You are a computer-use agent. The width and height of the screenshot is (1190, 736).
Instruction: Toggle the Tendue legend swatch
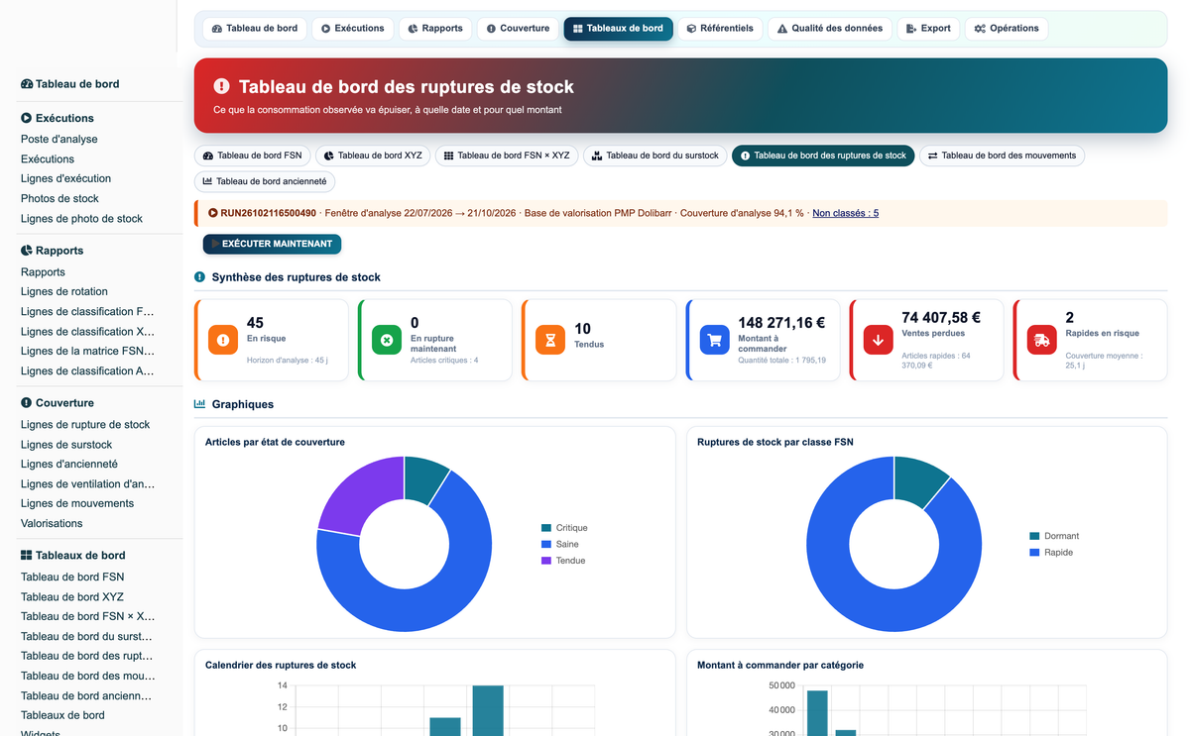[x=546, y=561]
